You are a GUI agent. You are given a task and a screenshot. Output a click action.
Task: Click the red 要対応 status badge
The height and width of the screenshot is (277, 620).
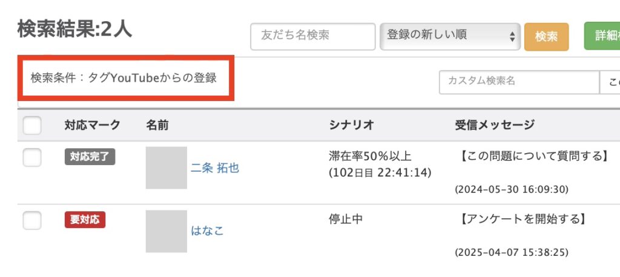pyautogui.click(x=85, y=220)
